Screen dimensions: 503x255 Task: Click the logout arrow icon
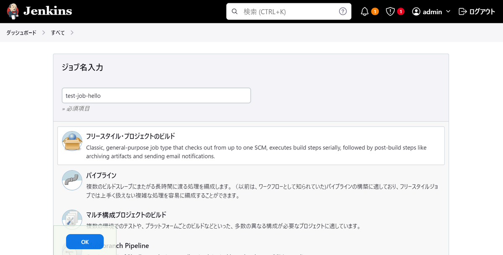click(463, 12)
